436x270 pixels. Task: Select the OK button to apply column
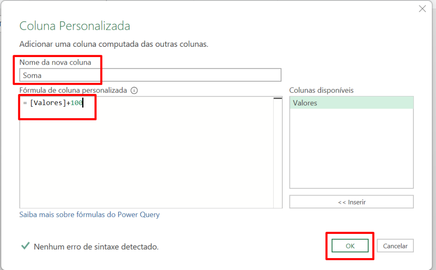point(350,245)
